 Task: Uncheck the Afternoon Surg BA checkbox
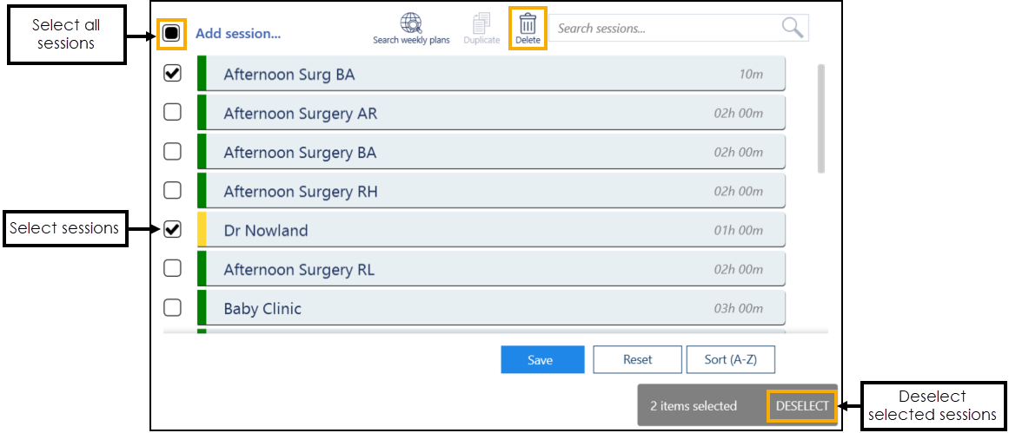coord(173,74)
